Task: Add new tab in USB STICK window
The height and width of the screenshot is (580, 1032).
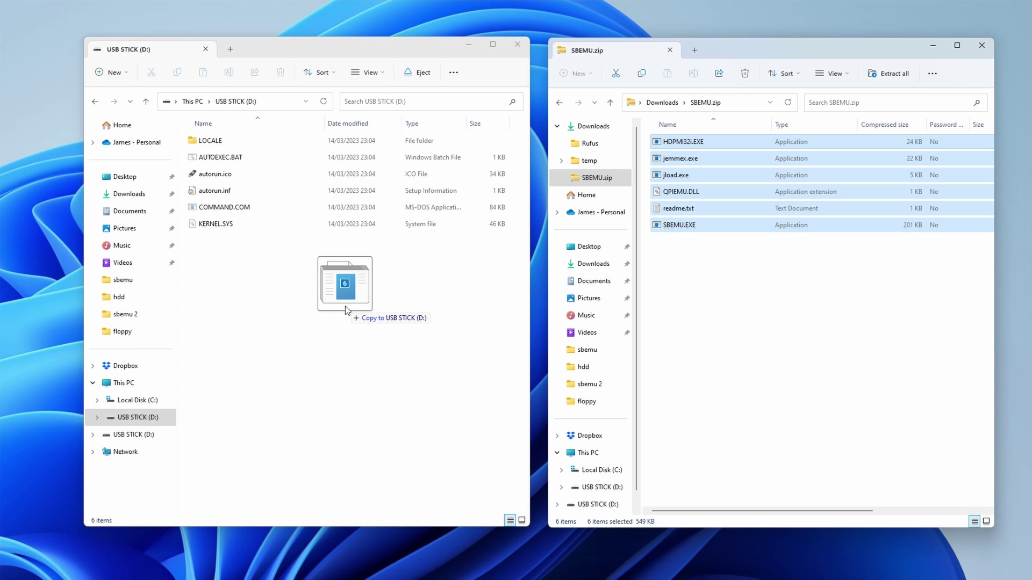Action: coord(230,49)
